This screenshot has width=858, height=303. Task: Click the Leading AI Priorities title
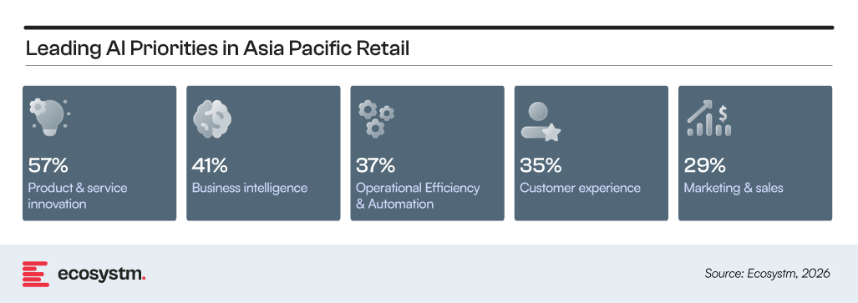coord(217,48)
